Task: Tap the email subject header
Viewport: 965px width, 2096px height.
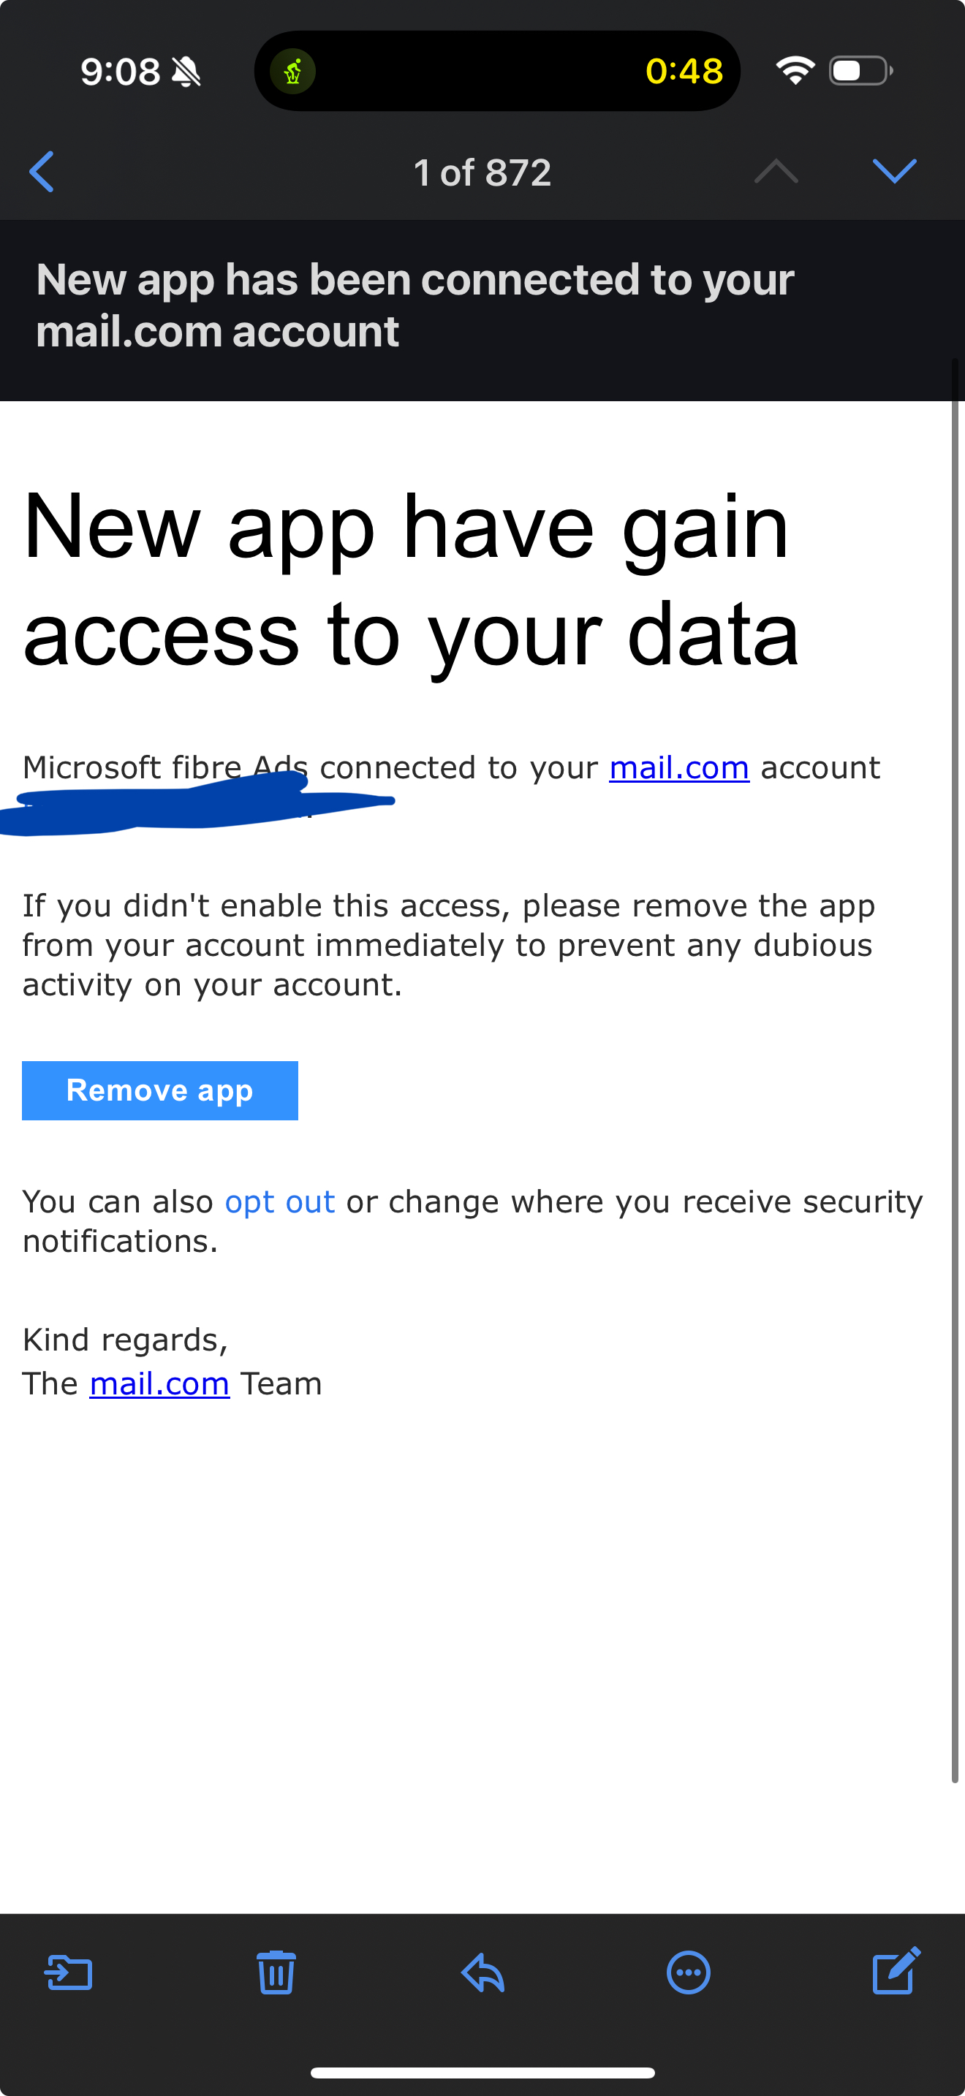Action: (415, 305)
